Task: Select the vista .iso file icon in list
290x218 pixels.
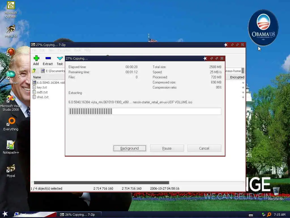Action: click(x=34, y=83)
